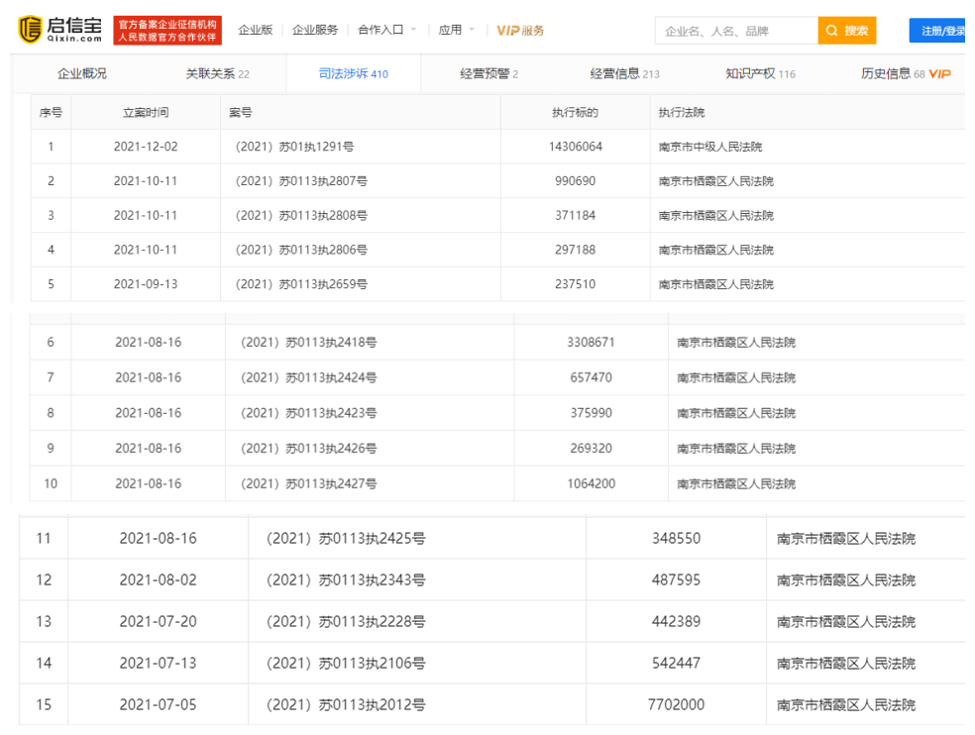
Task: Focus the company name search field
Action: tap(736, 31)
